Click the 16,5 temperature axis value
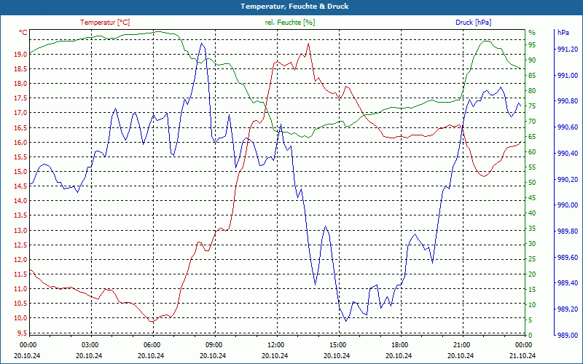Image resolution: width=583 pixels, height=364 pixels. 20,127
